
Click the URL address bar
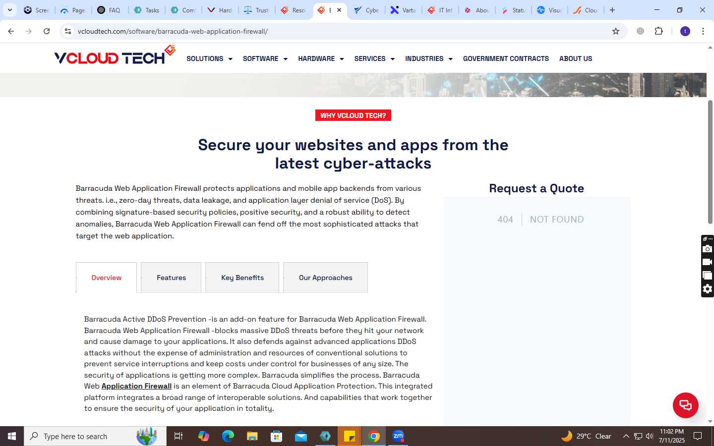click(x=342, y=31)
